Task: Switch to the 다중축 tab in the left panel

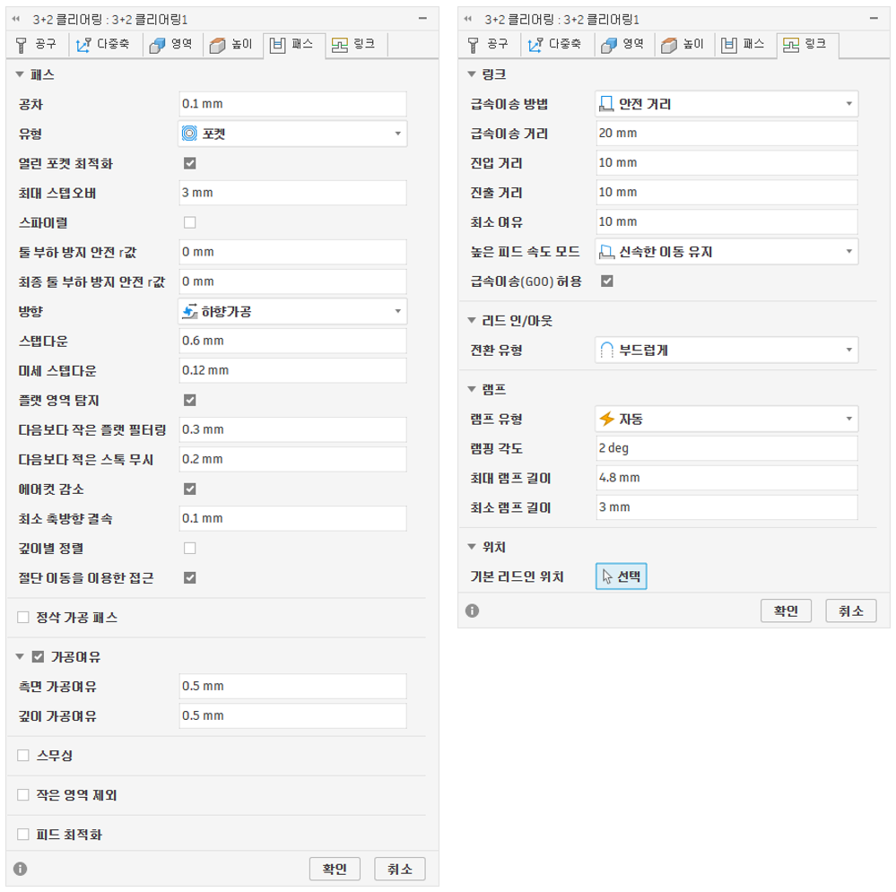Action: (105, 44)
